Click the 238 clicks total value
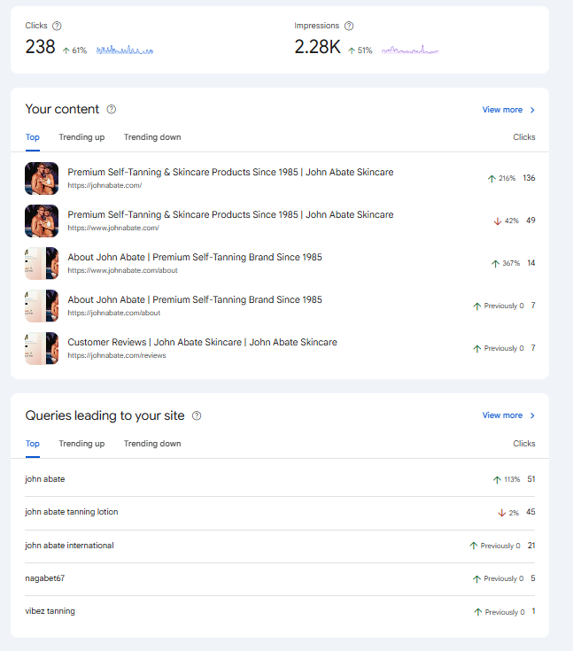This screenshot has width=573, height=651. tap(40, 46)
